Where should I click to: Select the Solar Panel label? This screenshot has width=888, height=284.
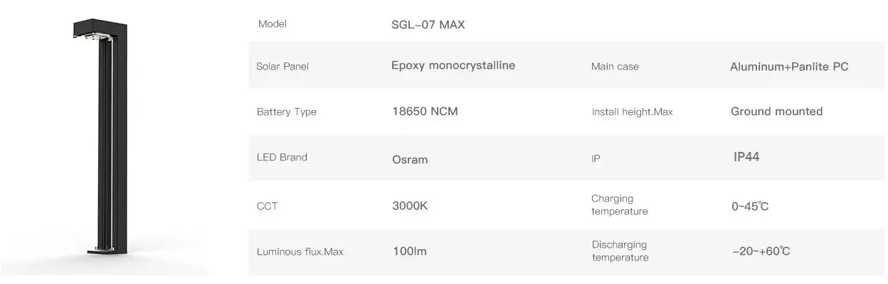pyautogui.click(x=282, y=66)
